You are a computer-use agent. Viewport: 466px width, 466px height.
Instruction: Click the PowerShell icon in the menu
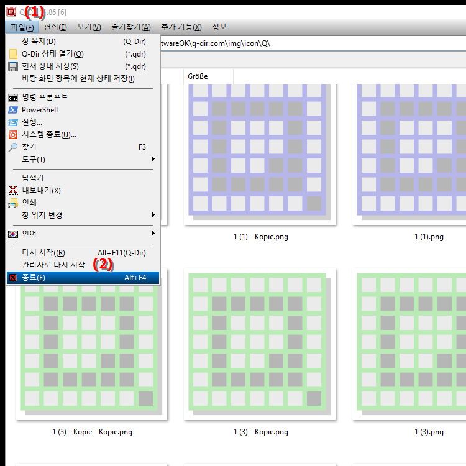pyautogui.click(x=13, y=110)
